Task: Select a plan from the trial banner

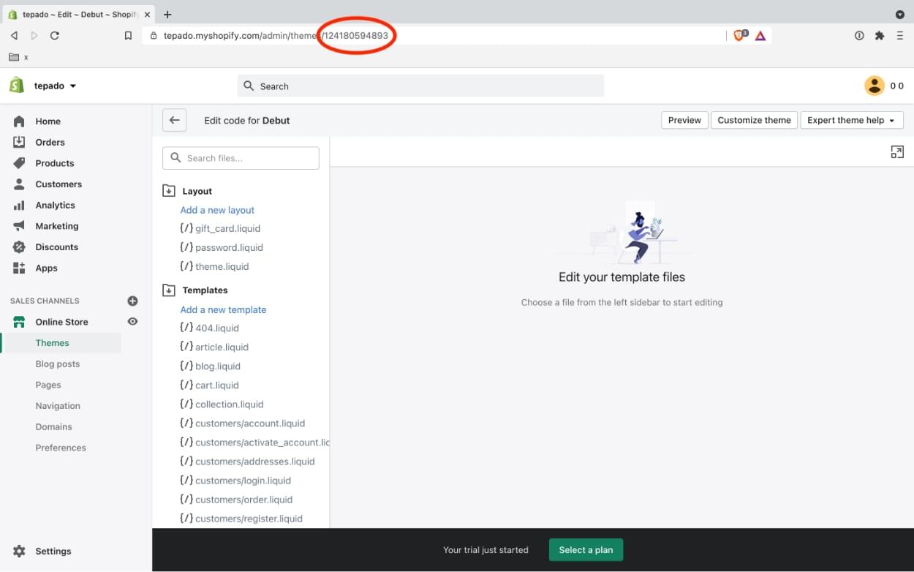Action: coord(586,549)
